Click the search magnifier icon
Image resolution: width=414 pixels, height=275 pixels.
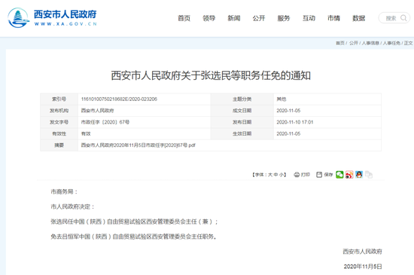click(x=403, y=18)
